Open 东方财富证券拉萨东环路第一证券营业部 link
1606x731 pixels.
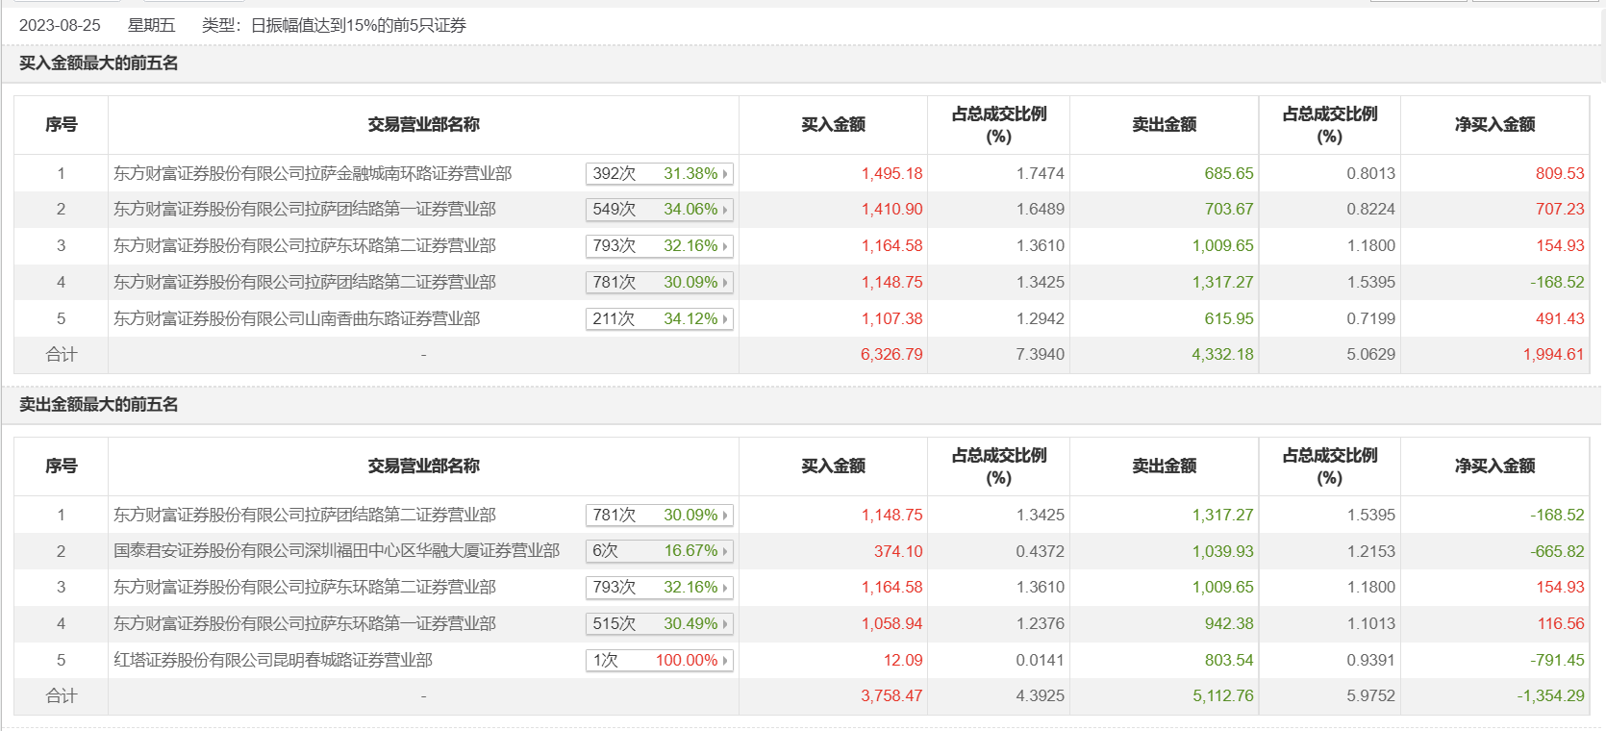coord(305,624)
